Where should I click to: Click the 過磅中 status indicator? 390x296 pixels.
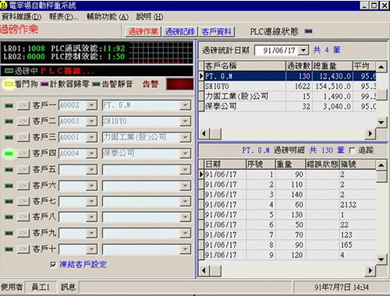pyautogui.click(x=9, y=71)
